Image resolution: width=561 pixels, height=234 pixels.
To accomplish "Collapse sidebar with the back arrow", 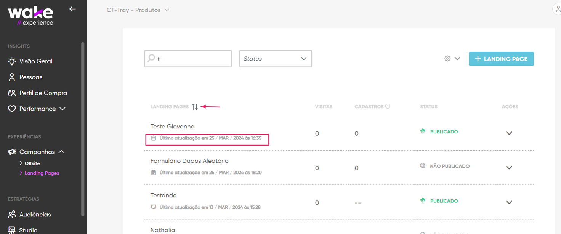I will [72, 9].
